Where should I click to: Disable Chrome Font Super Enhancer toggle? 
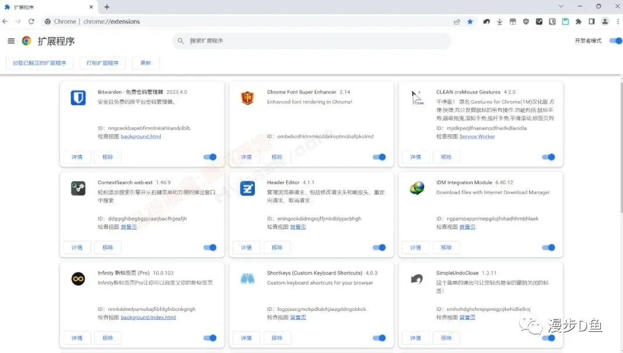pyautogui.click(x=379, y=157)
